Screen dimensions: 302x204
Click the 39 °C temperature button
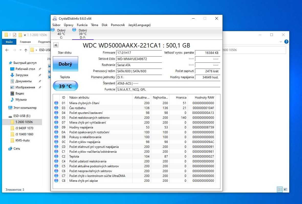point(65,86)
